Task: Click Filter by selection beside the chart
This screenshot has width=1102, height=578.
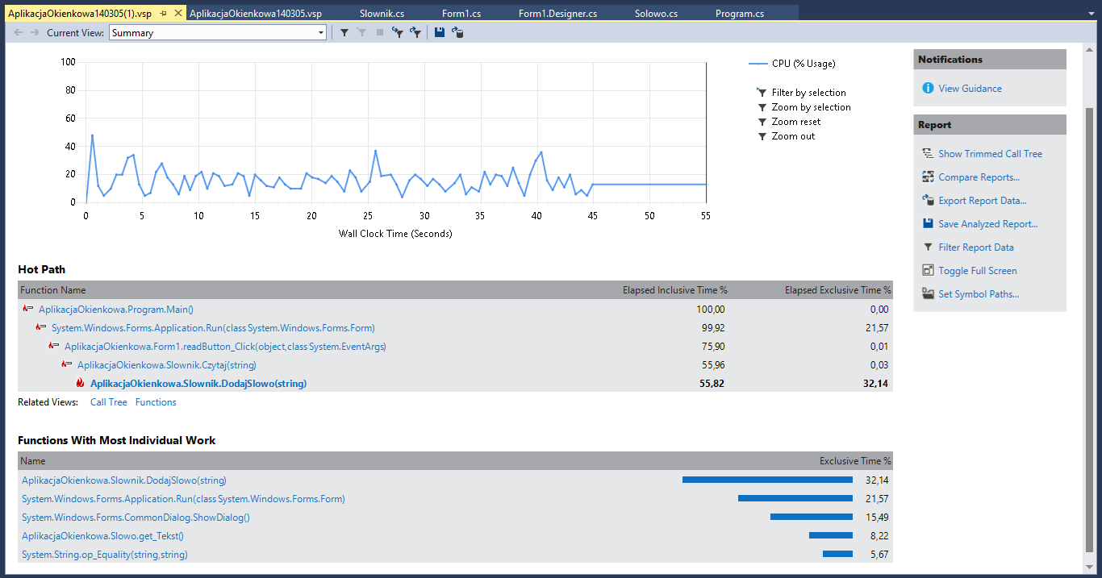Action: tap(808, 93)
